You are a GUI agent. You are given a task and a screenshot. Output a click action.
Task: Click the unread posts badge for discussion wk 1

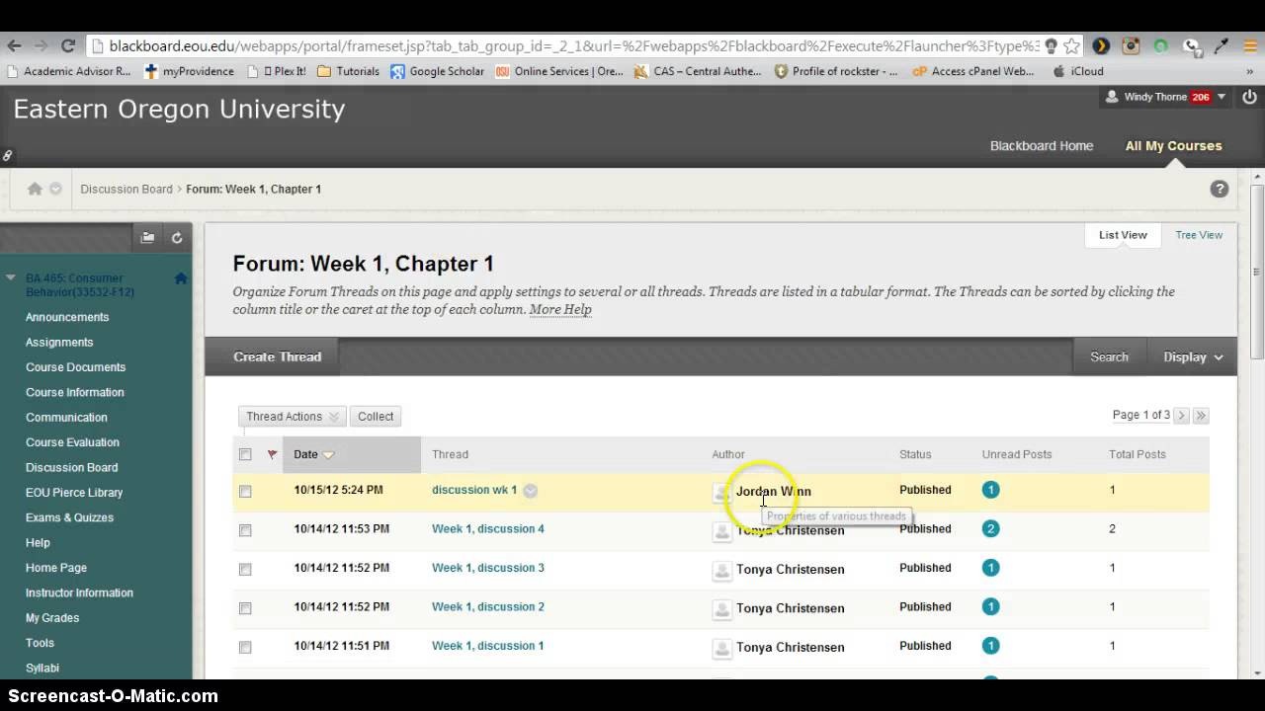tap(990, 490)
